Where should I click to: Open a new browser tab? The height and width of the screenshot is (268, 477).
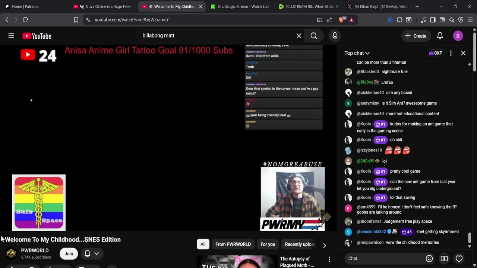[417, 6]
